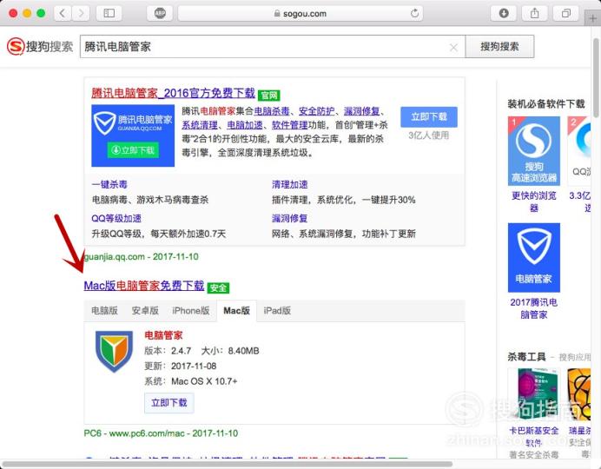Select the Mac版 tab
Screen dimensions: 601x469
pyautogui.click(x=236, y=311)
